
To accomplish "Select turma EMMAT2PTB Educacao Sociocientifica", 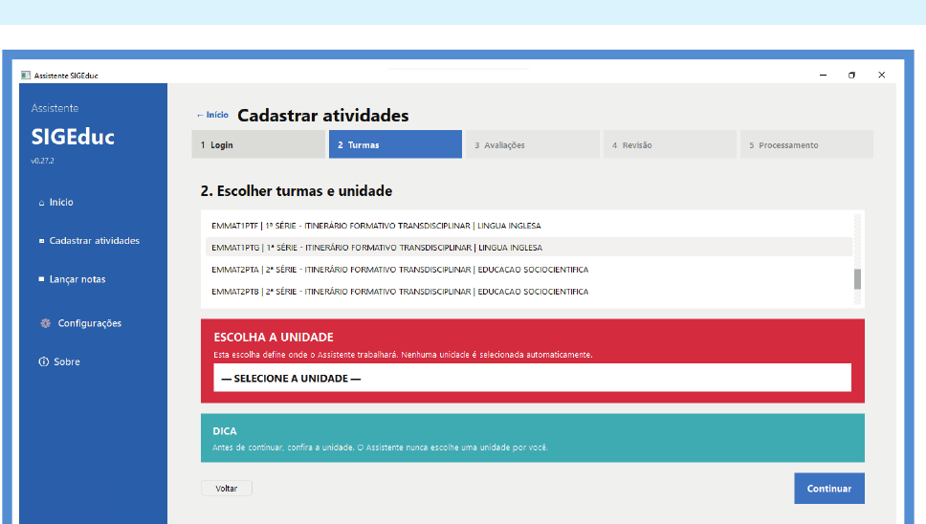I will point(529,292).
